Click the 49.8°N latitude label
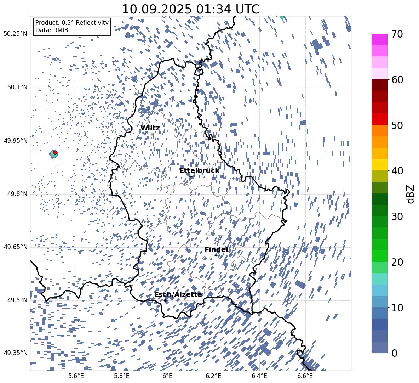 [17, 194]
